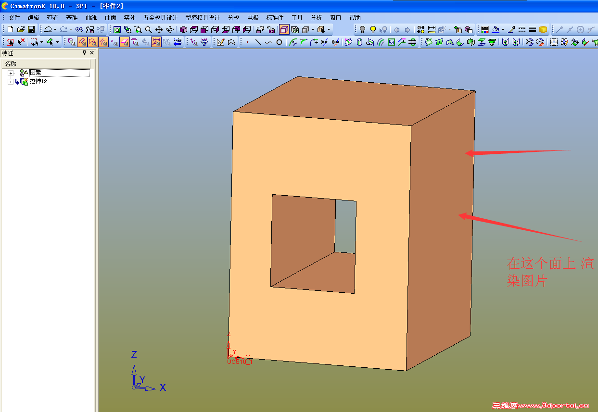
Task: Click the 名称 column header
Action: tap(46, 64)
